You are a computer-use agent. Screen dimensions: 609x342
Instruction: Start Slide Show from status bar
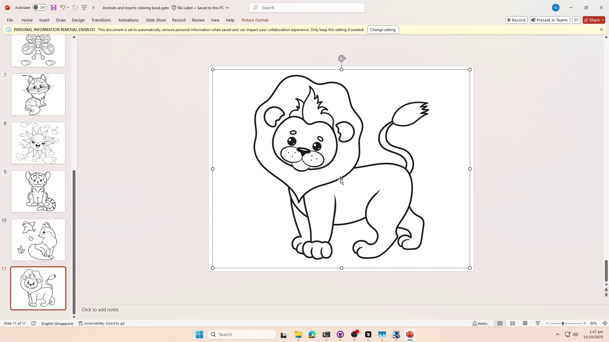click(538, 323)
